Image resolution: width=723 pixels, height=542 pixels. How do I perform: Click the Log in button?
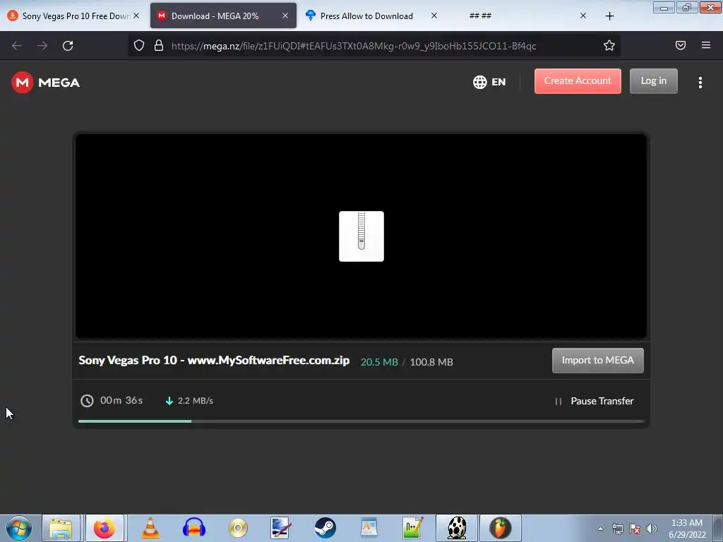653,81
